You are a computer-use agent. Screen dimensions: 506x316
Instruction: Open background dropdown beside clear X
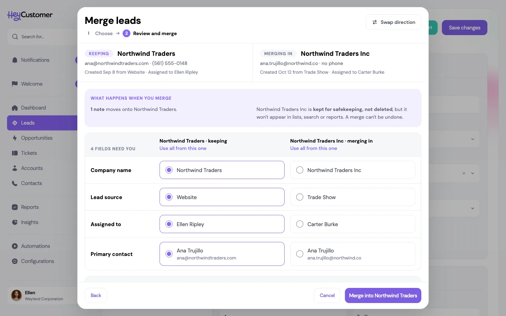coord(473,173)
